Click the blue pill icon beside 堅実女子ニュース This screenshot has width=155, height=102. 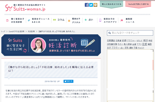[x=29, y=20]
